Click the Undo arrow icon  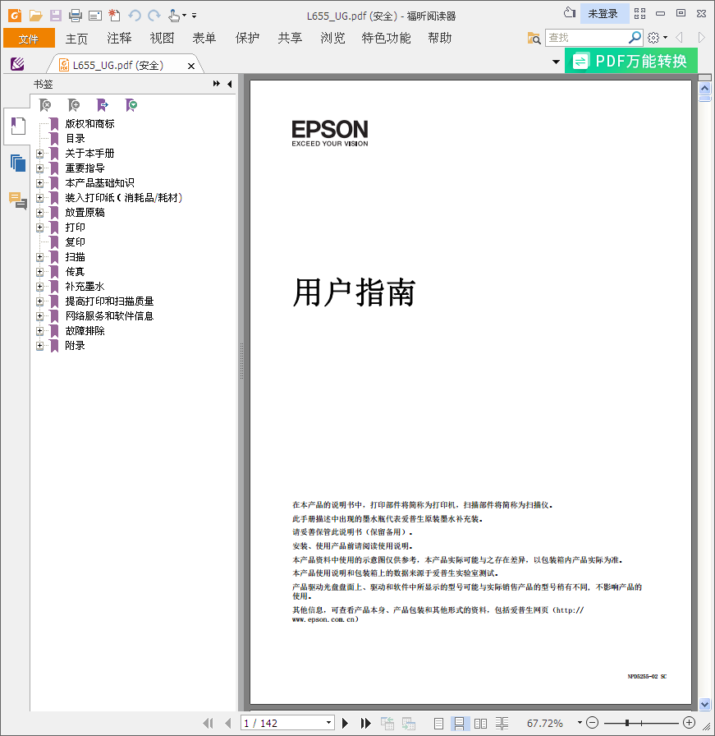pyautogui.click(x=135, y=16)
